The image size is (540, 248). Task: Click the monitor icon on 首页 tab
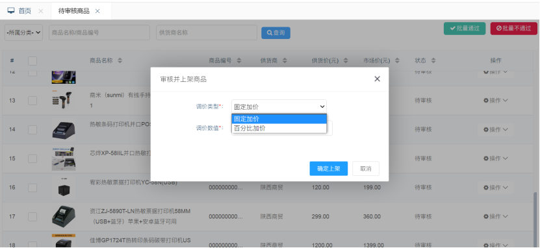[x=11, y=10]
